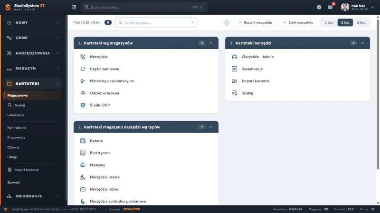Focus the Szukaj transakcji search field

click(x=144, y=7)
